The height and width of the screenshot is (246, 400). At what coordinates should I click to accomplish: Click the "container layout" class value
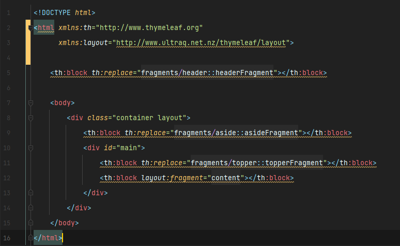pyautogui.click(x=149, y=118)
